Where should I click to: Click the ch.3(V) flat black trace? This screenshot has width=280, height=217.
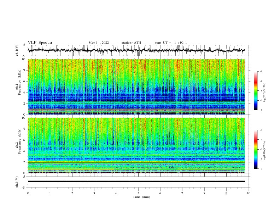point(136,182)
